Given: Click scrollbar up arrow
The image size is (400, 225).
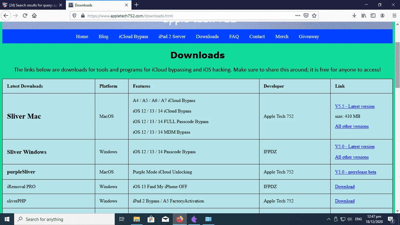Looking at the screenshot, I should coord(397,24).
